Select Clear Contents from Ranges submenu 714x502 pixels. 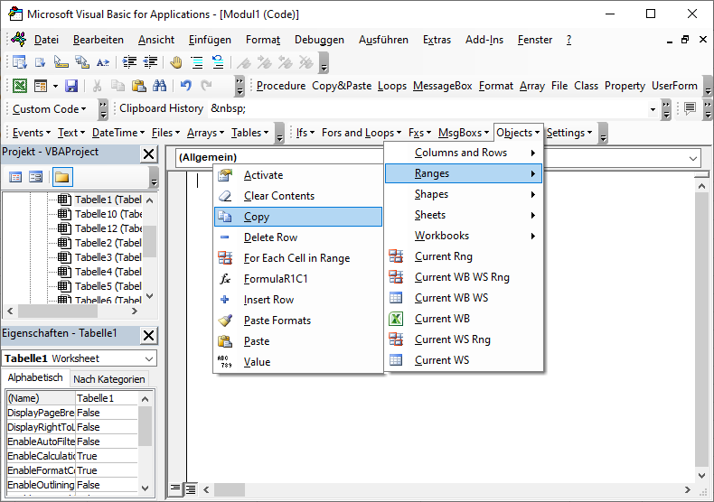298,196
